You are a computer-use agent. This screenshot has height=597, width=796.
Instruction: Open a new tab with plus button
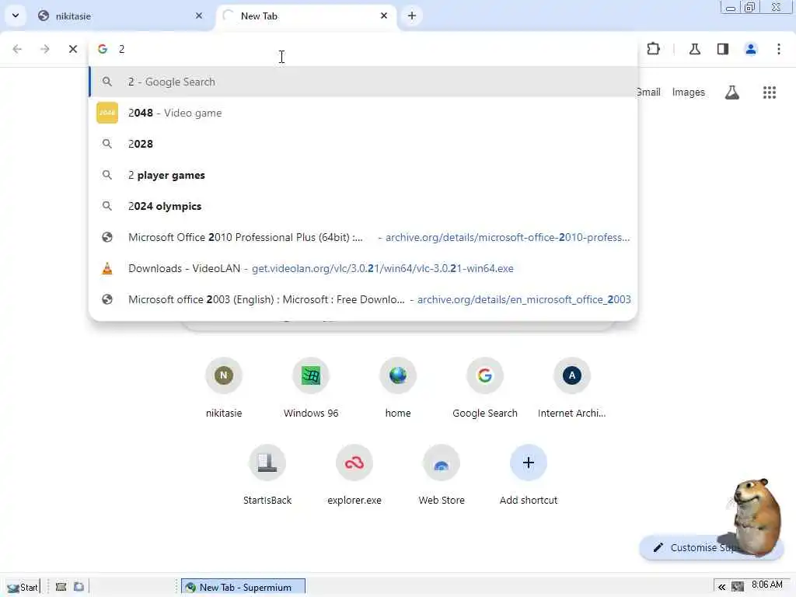[412, 16]
